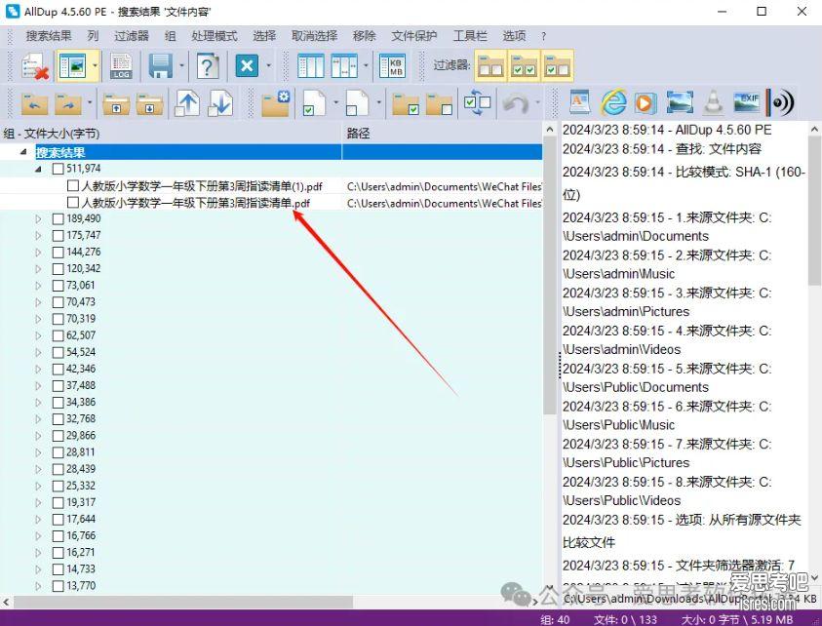Open the 文件保护 menu

click(414, 36)
